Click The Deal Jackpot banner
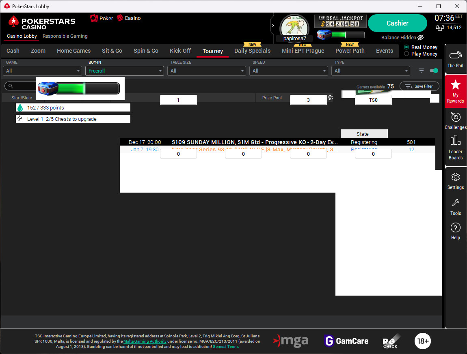Image resolution: width=467 pixels, height=354 pixels. (x=340, y=21)
